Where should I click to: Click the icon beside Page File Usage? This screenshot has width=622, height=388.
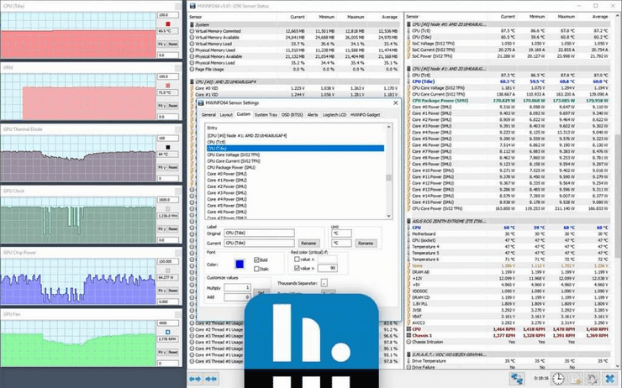click(x=192, y=70)
